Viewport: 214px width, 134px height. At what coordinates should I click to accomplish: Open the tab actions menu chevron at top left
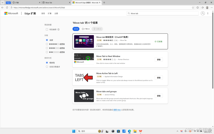(3, 3)
